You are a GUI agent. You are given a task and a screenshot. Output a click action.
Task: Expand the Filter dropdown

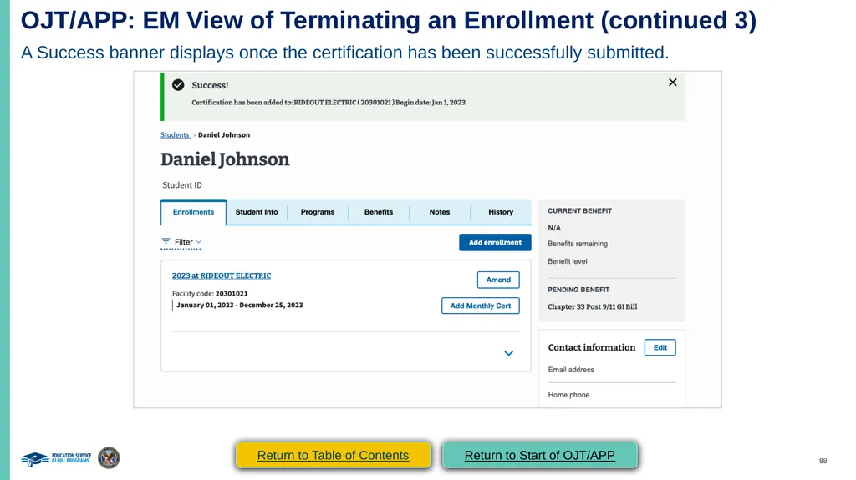(181, 242)
